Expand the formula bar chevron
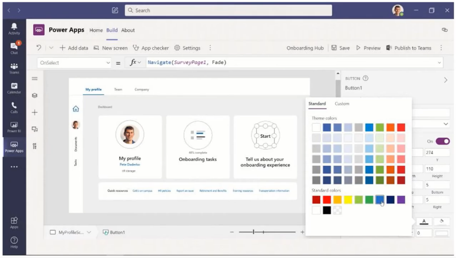Image resolution: width=456 pixels, height=258 pixels. click(439, 63)
